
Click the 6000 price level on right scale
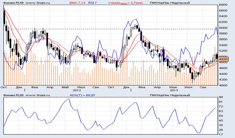[x=223, y=28]
